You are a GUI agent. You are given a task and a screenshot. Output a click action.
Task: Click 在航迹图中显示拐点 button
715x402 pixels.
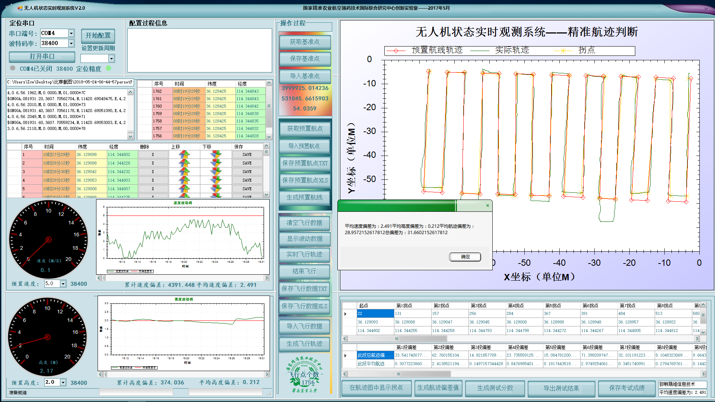[376, 388]
